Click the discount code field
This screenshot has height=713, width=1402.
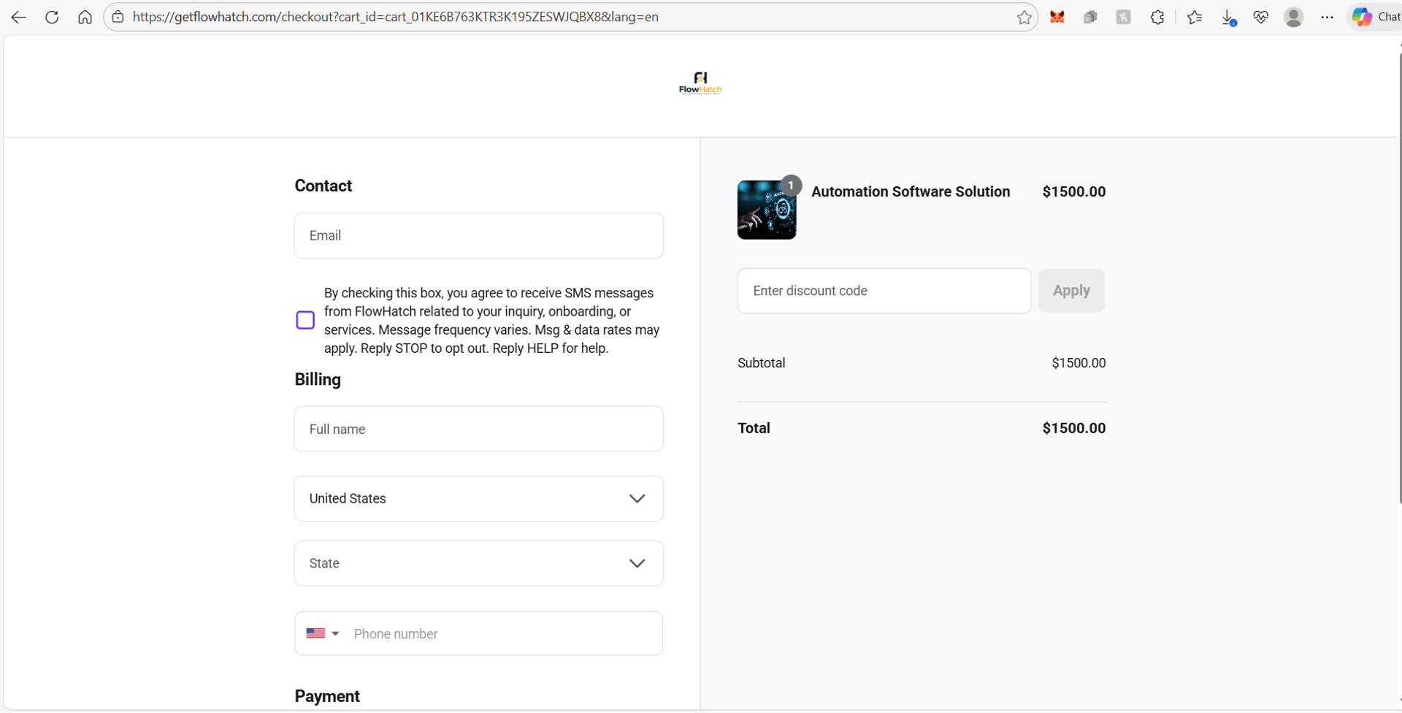tap(884, 291)
